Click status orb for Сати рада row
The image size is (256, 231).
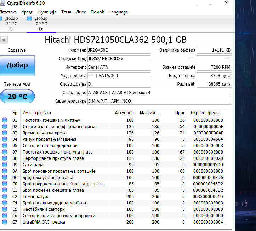[x=5, y=165]
